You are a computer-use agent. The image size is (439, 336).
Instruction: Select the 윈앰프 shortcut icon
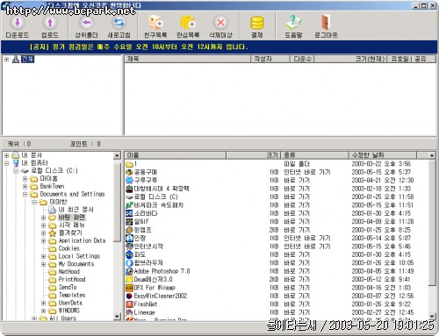coord(129,230)
